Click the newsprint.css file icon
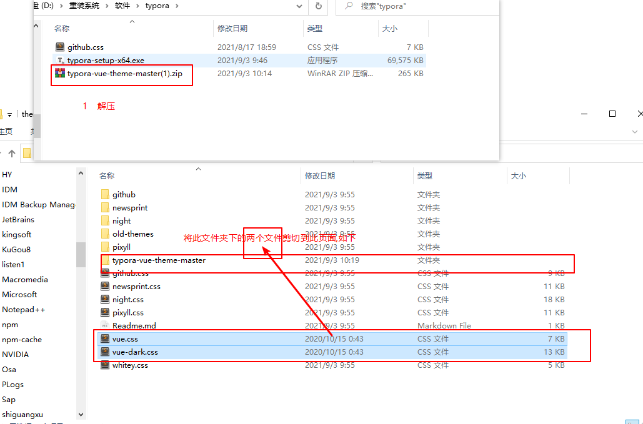Screen dimensions: 643x424 tap(106, 286)
